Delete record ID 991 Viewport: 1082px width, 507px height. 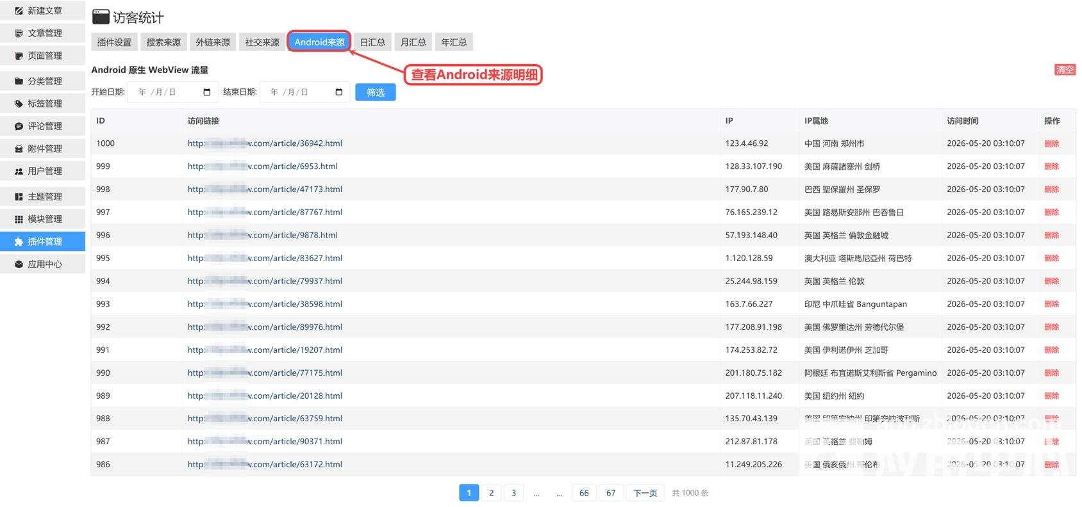(1051, 350)
